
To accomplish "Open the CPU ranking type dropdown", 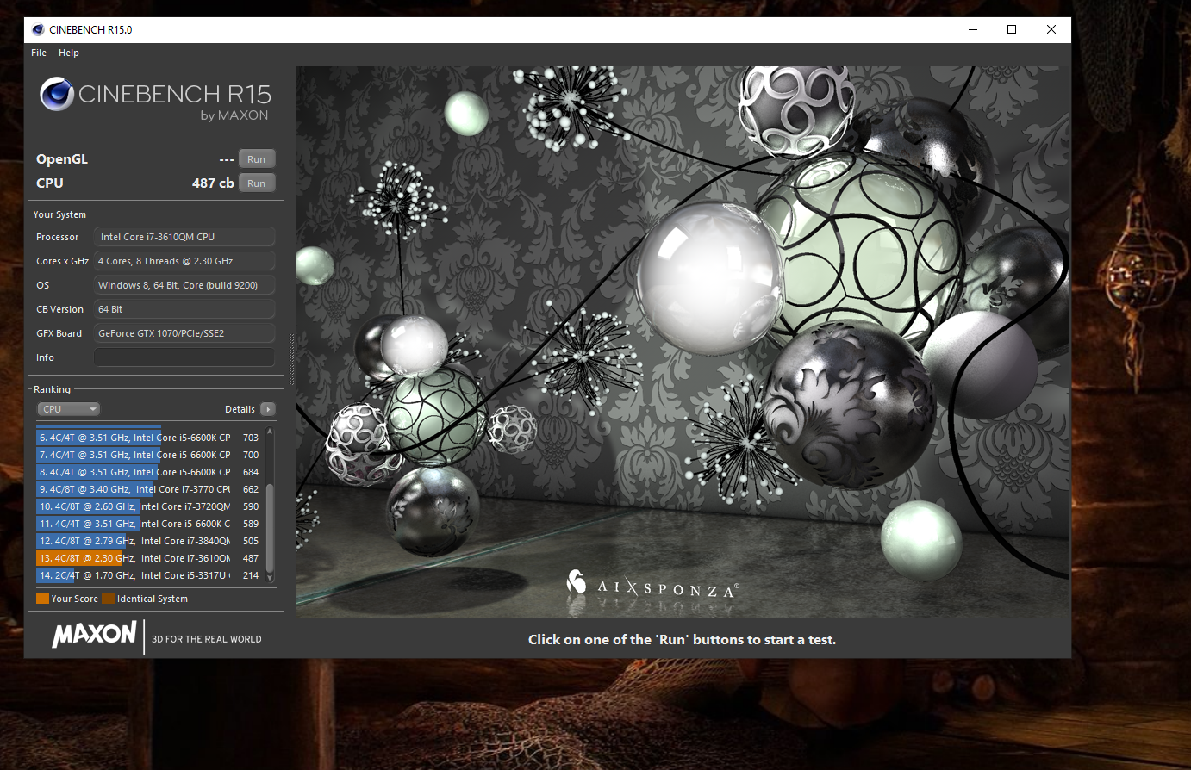I will [x=69, y=409].
